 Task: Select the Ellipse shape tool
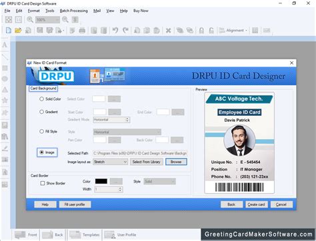5,79
